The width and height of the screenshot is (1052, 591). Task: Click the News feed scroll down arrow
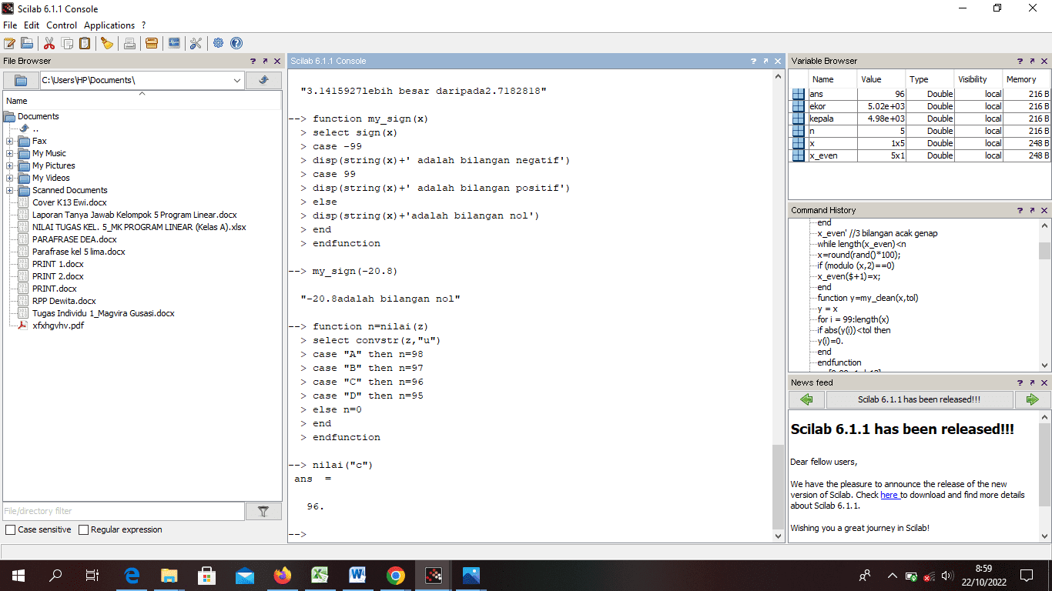(1044, 536)
